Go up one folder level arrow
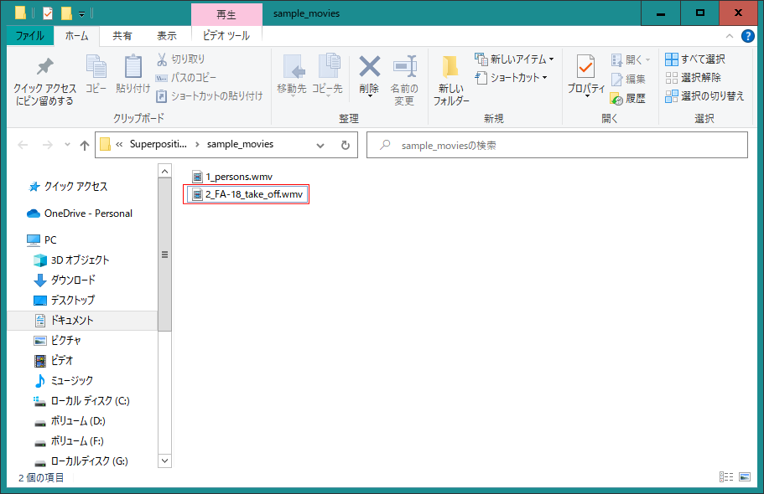764x494 pixels. click(x=85, y=145)
